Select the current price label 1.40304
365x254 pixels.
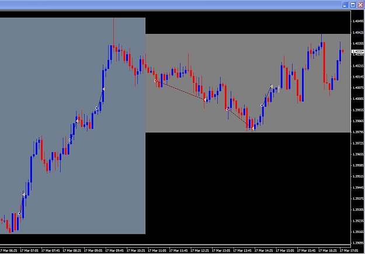point(358,51)
